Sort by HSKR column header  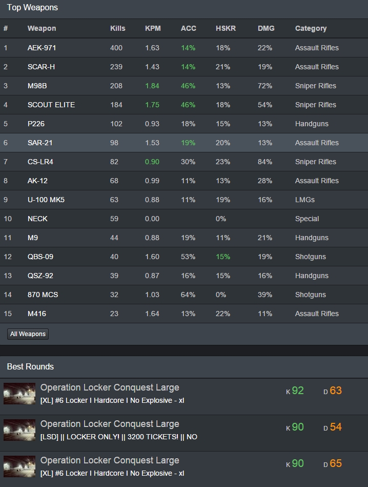point(226,28)
